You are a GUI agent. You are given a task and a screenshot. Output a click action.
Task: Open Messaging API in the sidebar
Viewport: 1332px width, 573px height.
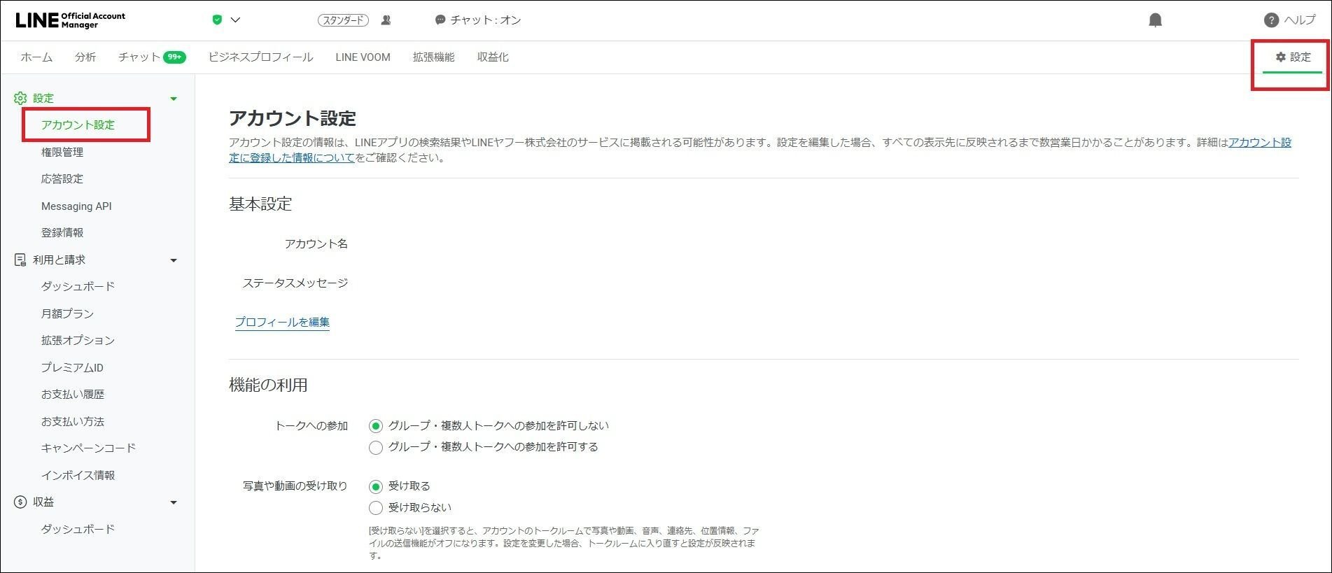click(76, 206)
